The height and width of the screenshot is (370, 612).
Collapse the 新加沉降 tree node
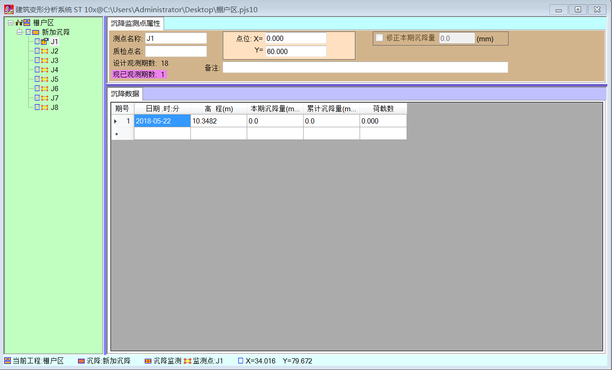coord(20,32)
